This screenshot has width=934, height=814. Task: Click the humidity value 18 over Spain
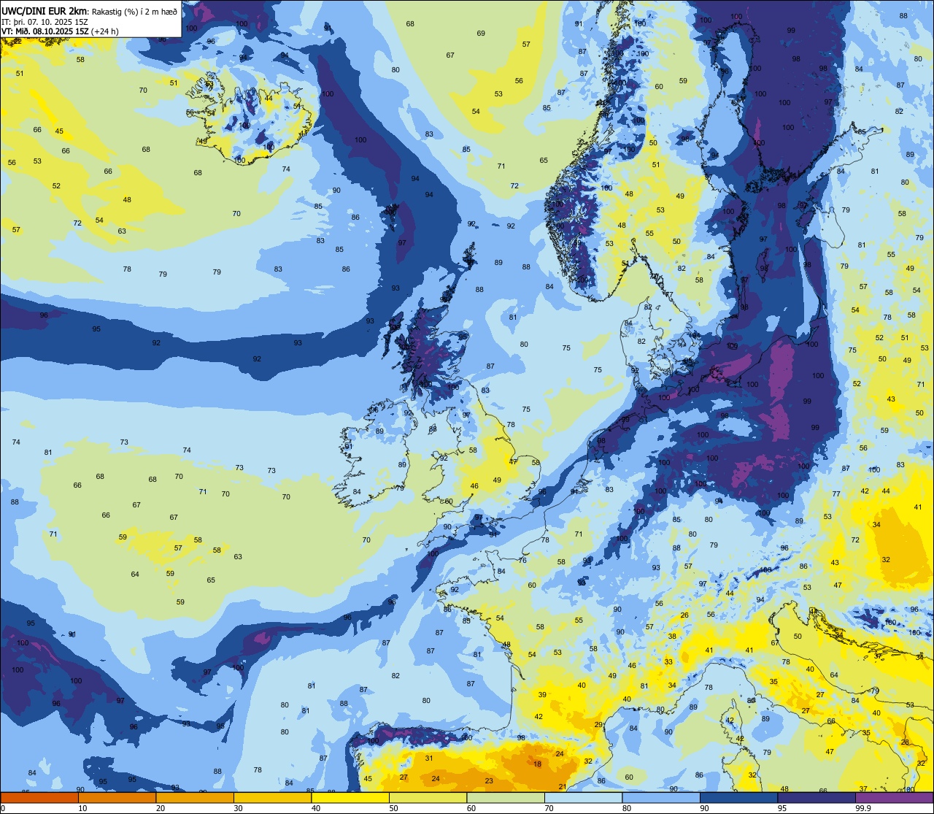[x=538, y=764]
